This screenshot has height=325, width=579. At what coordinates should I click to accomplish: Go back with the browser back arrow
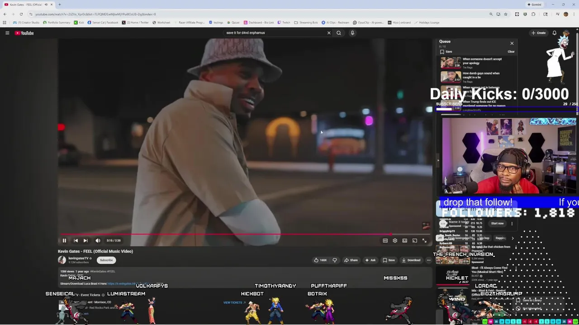(x=5, y=14)
